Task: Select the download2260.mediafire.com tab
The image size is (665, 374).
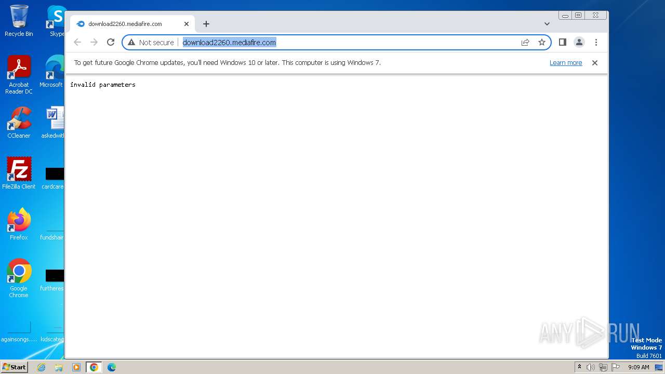Action: [x=132, y=24]
